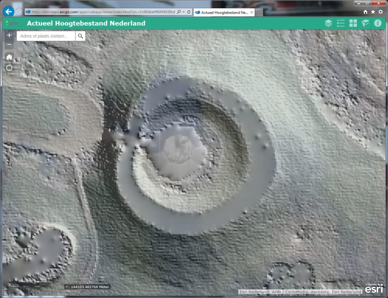Refresh the page in address bar
The image size is (388, 298).
tap(189, 12)
